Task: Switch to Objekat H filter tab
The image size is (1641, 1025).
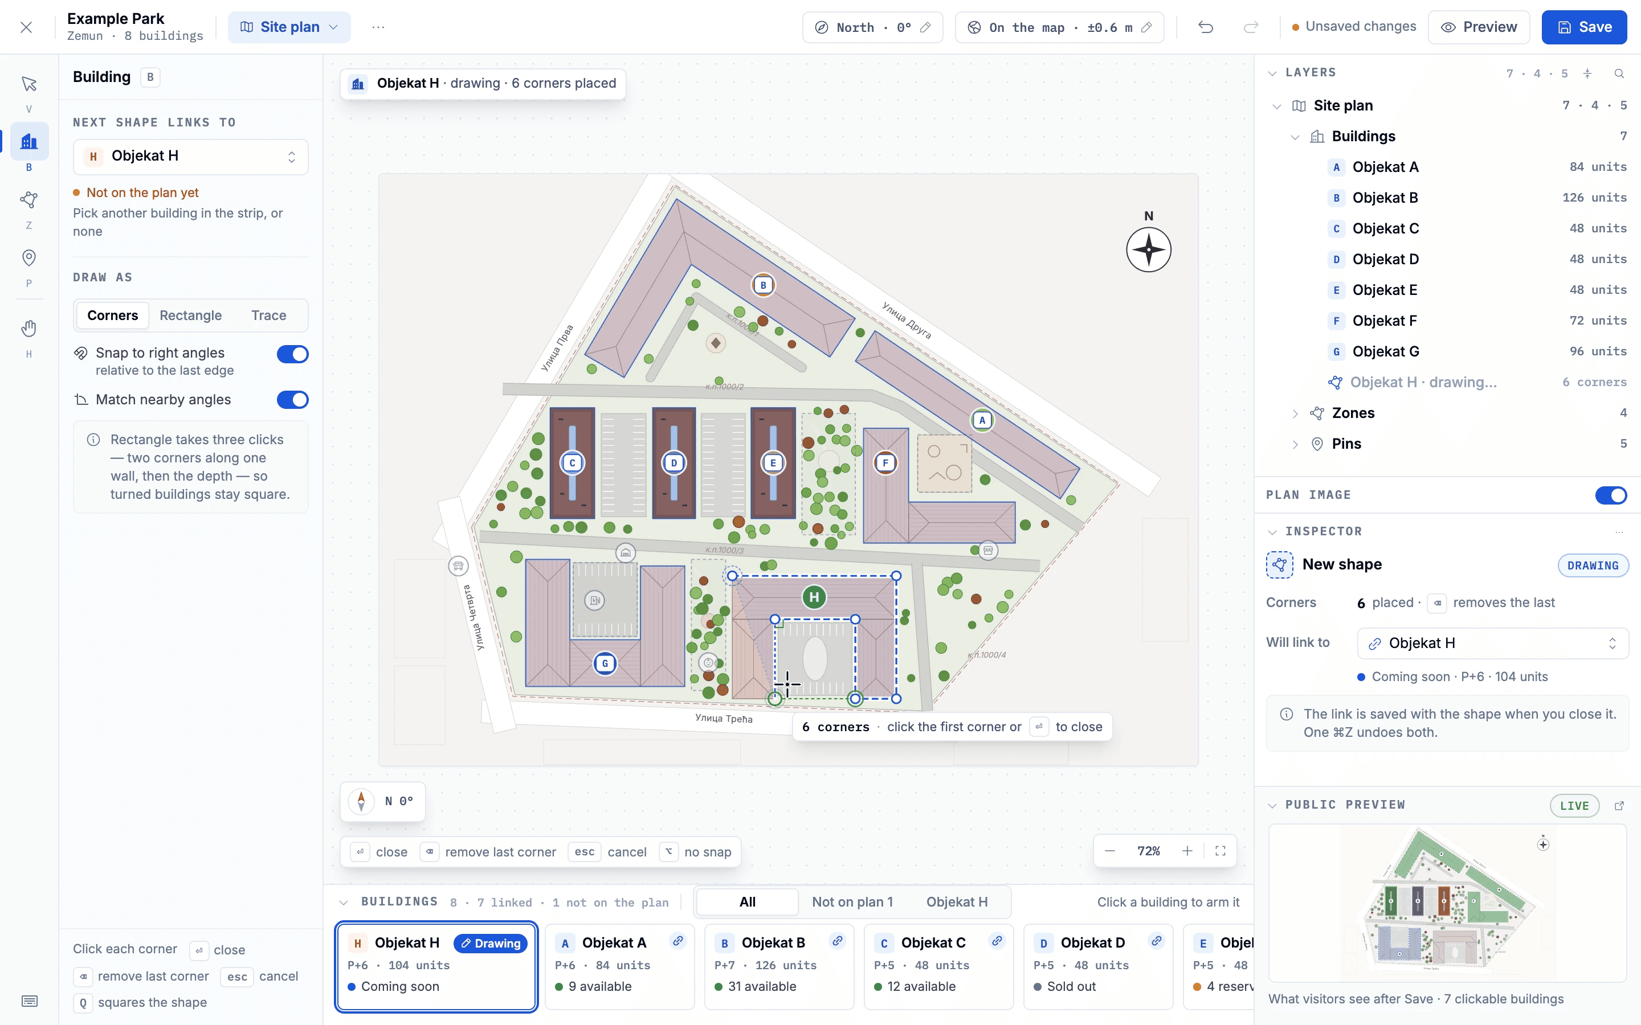Action: 957,901
